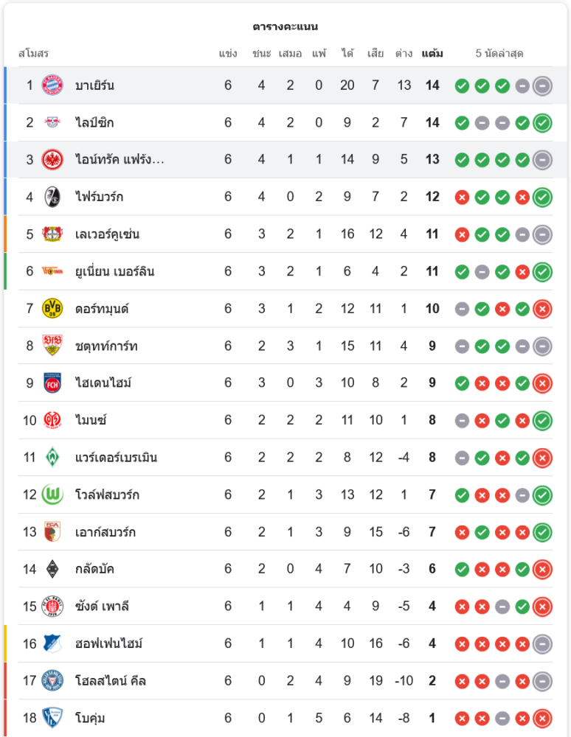Click the Eintracht Frankfurt eagle crest
This screenshot has height=737, width=571.
tap(52, 160)
